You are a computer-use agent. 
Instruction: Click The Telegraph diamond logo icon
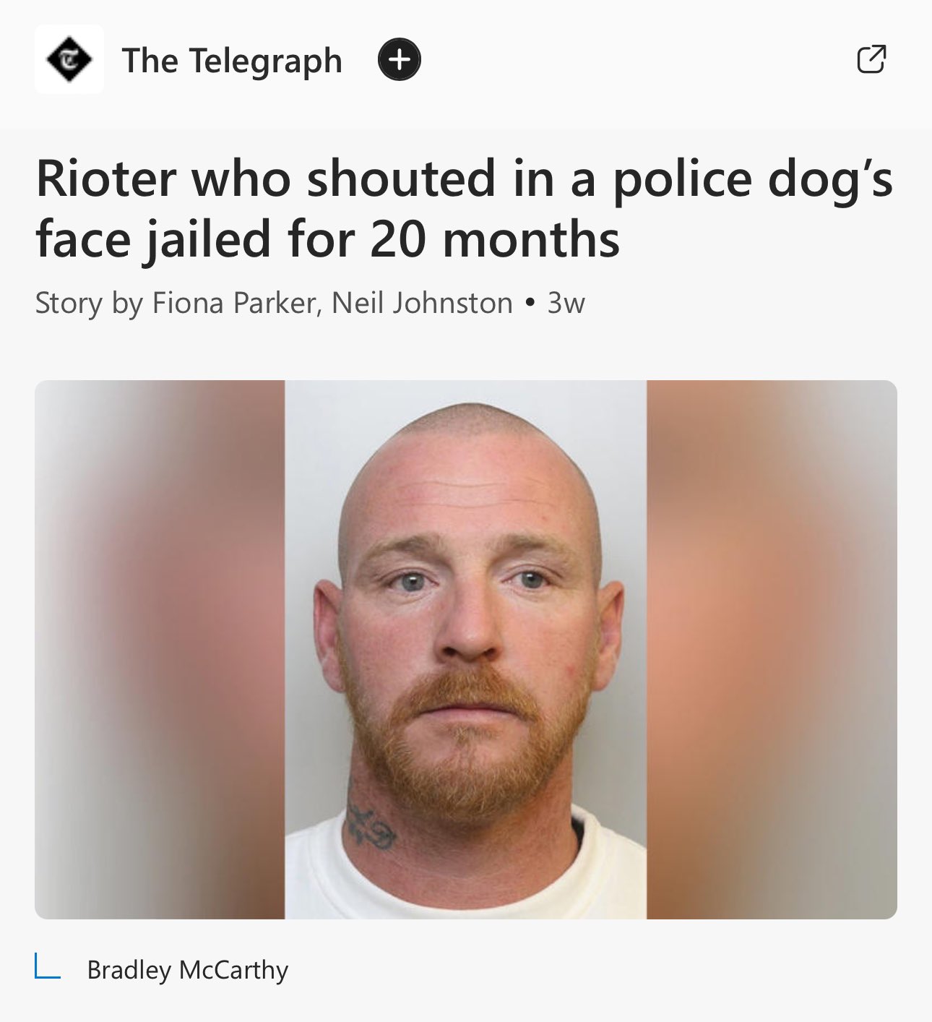coord(69,59)
